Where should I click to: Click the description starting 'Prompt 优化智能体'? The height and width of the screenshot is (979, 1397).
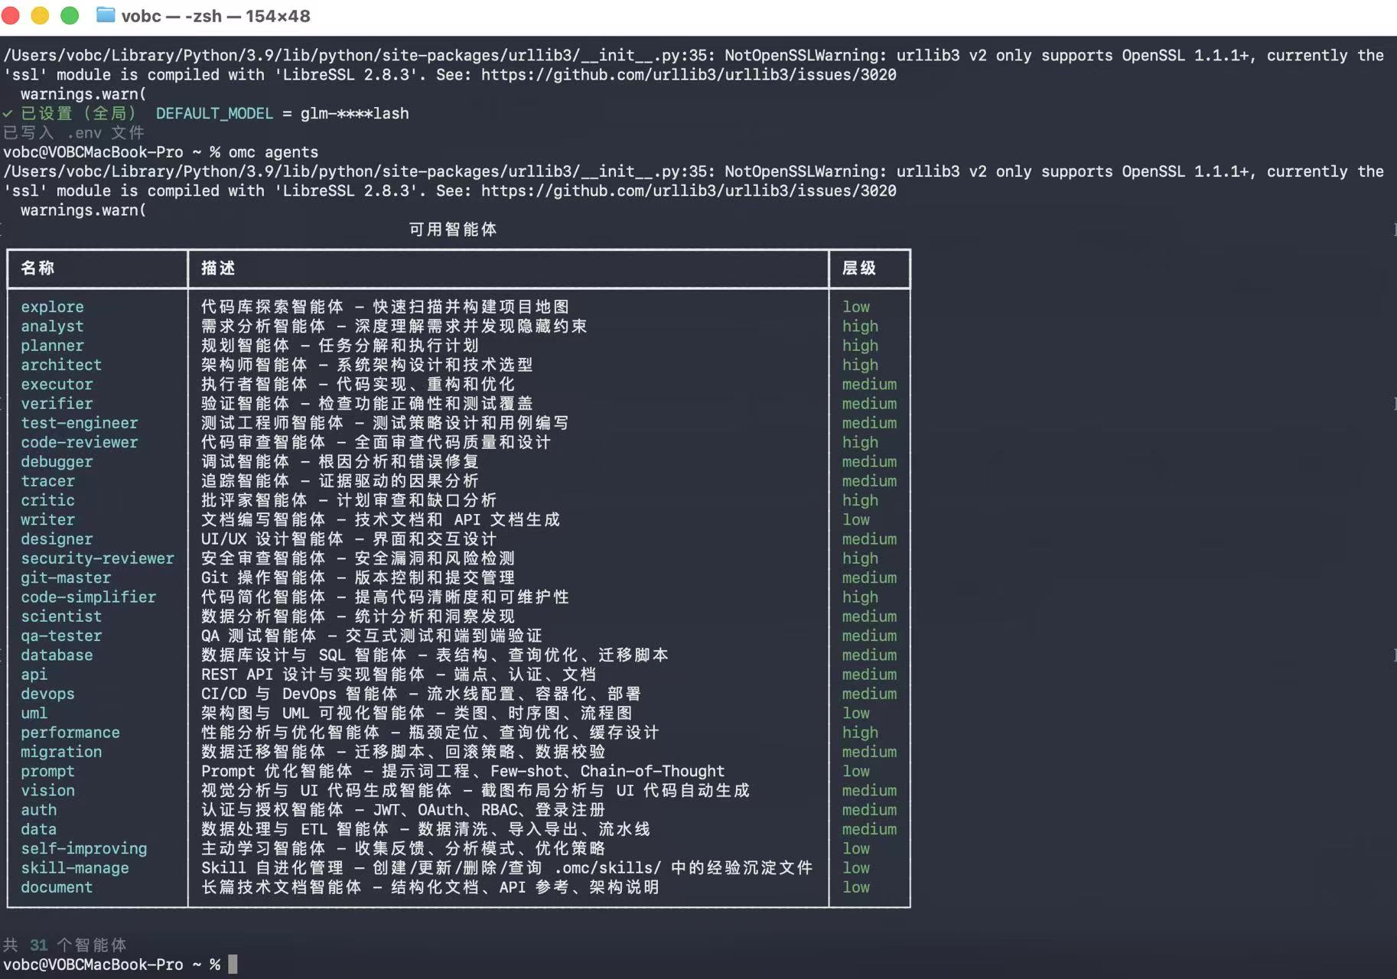pos(463,772)
